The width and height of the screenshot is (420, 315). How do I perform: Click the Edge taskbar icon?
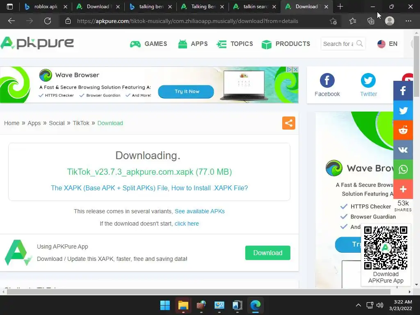(255, 305)
